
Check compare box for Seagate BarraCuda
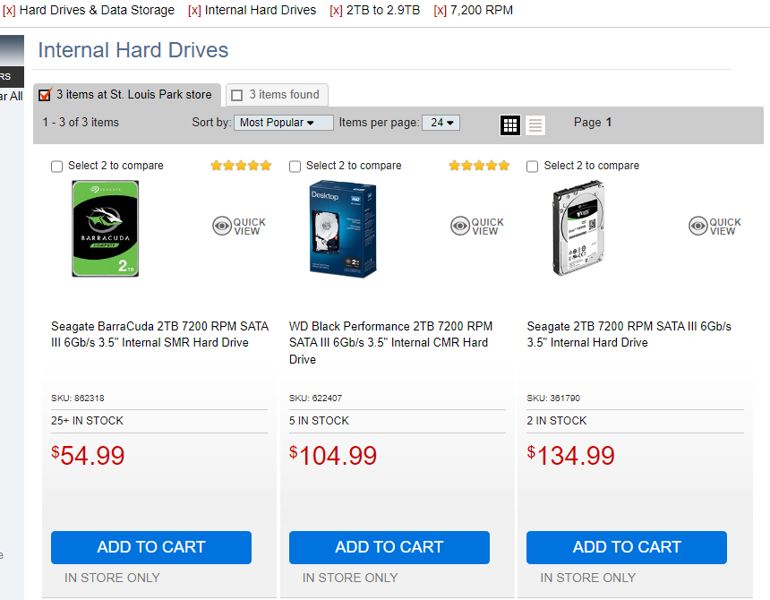coord(57,167)
